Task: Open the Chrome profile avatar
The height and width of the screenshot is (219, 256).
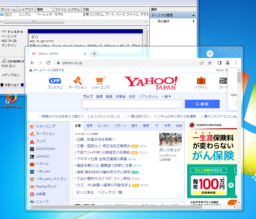Action: coord(227,63)
